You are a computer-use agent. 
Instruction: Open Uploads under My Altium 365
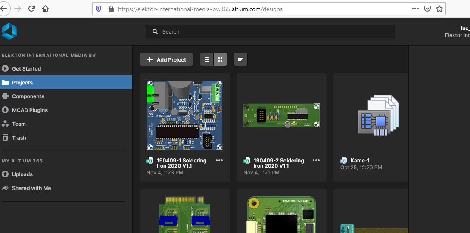click(66, 174)
